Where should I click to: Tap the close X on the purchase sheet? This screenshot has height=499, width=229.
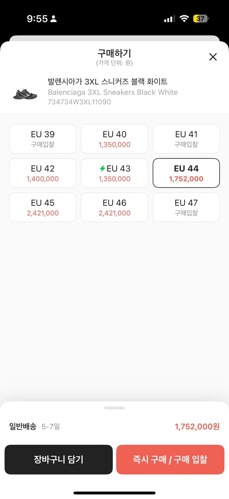tap(213, 57)
